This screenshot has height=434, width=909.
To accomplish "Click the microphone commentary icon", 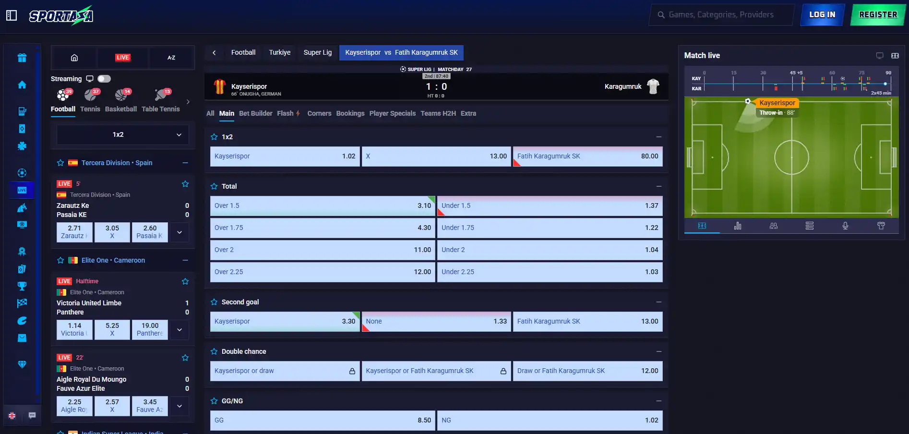I will tap(845, 226).
